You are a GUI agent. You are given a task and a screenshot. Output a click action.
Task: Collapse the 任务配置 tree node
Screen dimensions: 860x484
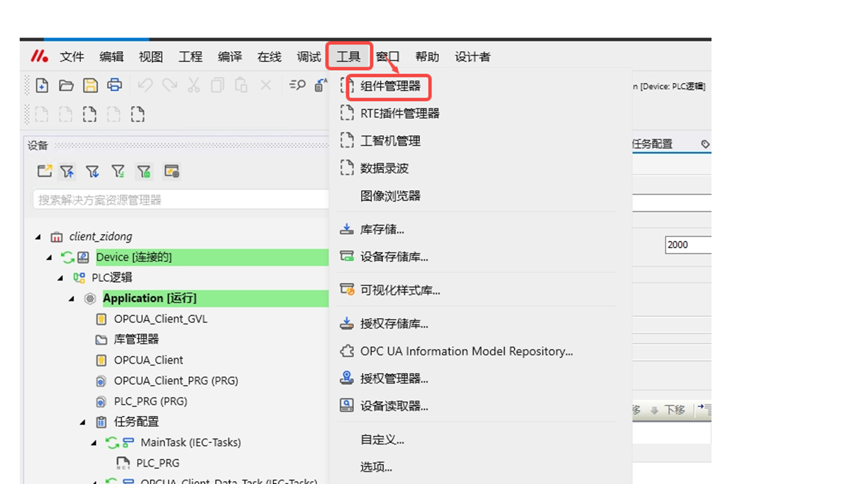(x=83, y=422)
